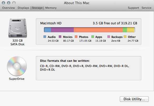This screenshot has height=106, width=154.
Task: Switch to the Overview tab
Action: pyautogui.click(x=8, y=8)
